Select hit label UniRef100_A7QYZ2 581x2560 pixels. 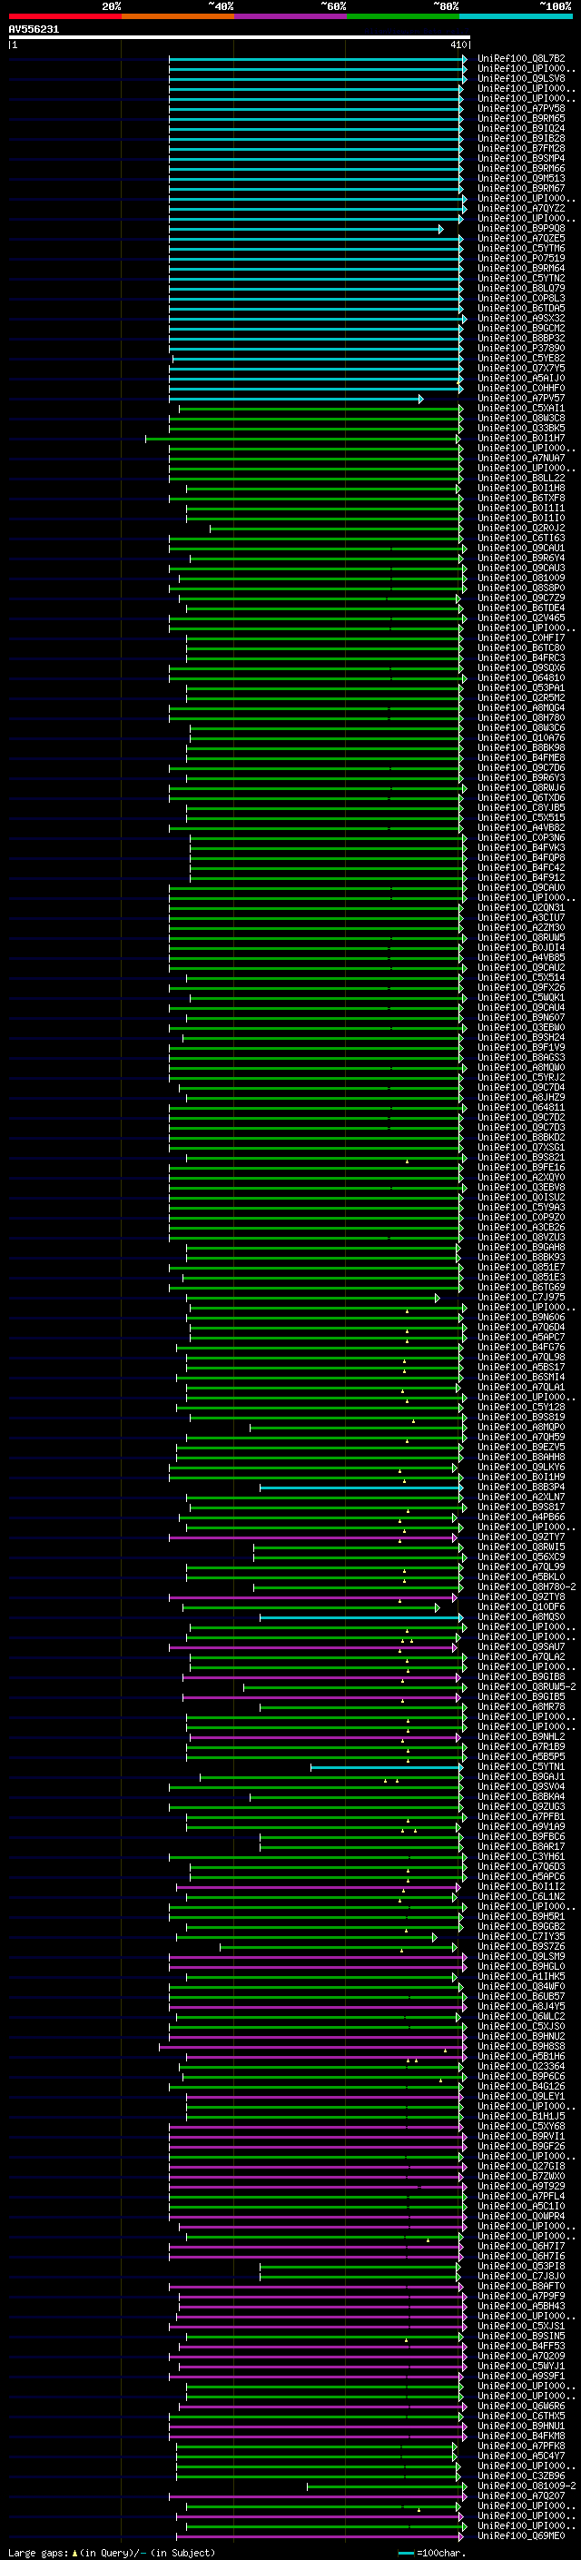click(x=520, y=209)
